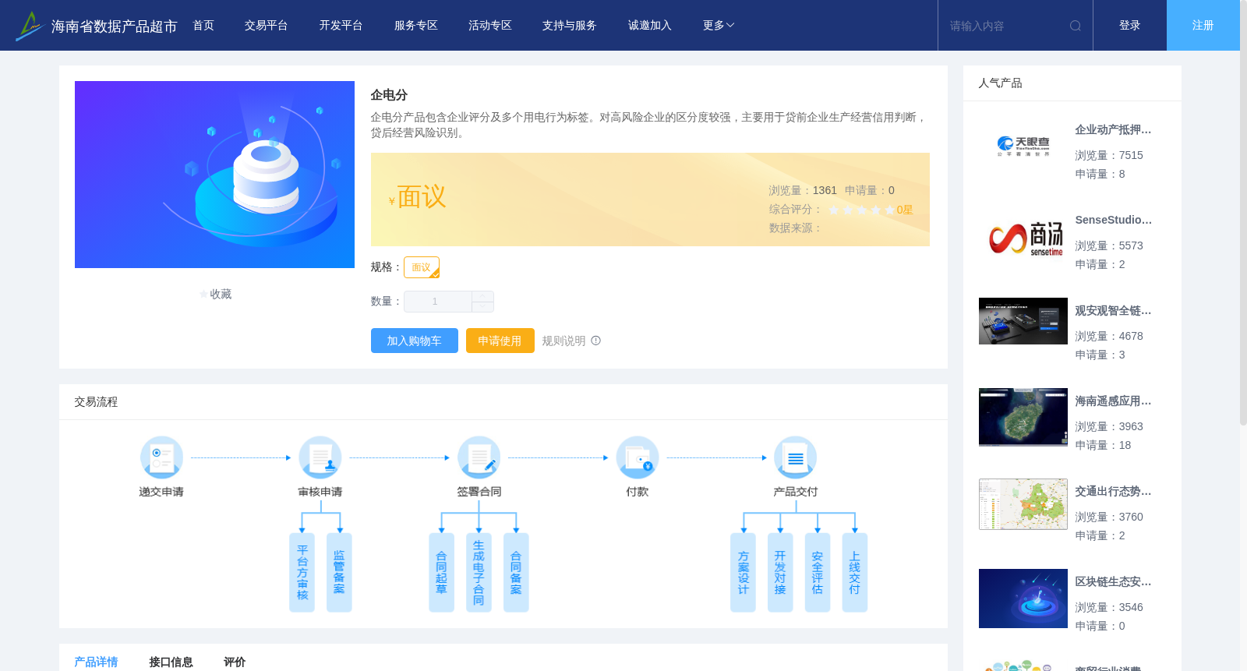Click the 审核申请 step icon
The height and width of the screenshot is (671, 1247).
pyautogui.click(x=320, y=457)
